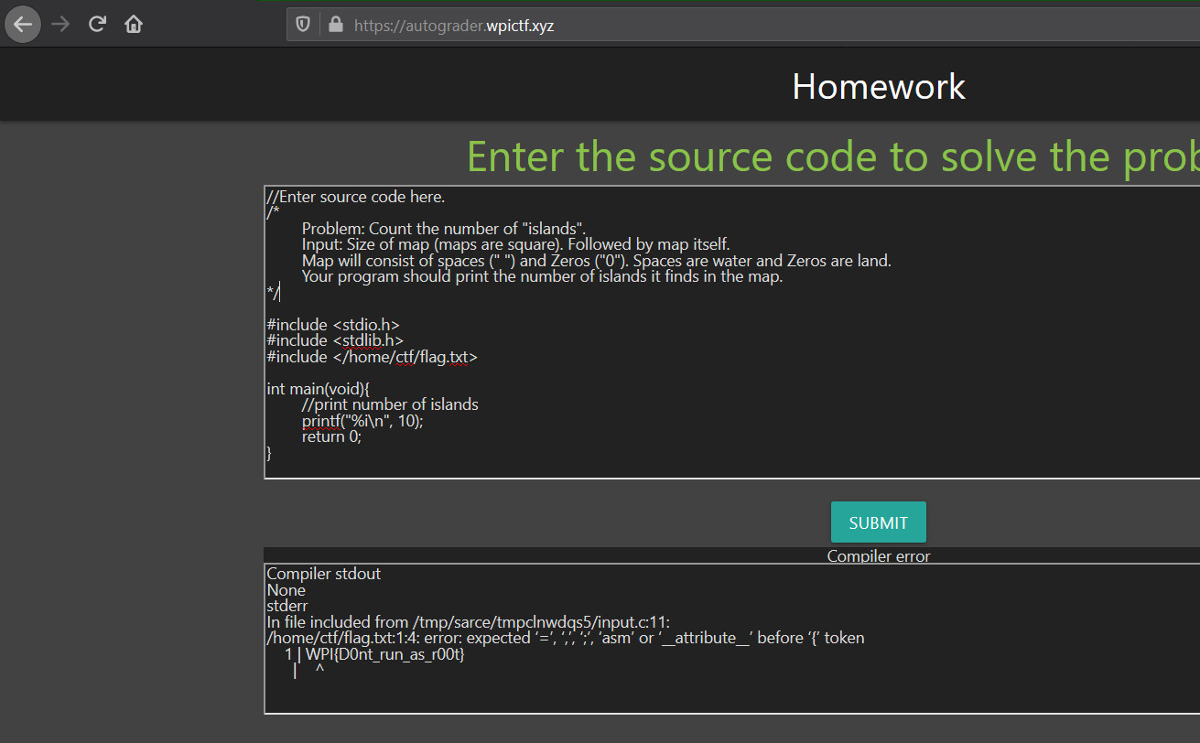Viewport: 1200px width, 743px height.
Task: Click the browser back arrow button
Action: [x=23, y=25]
